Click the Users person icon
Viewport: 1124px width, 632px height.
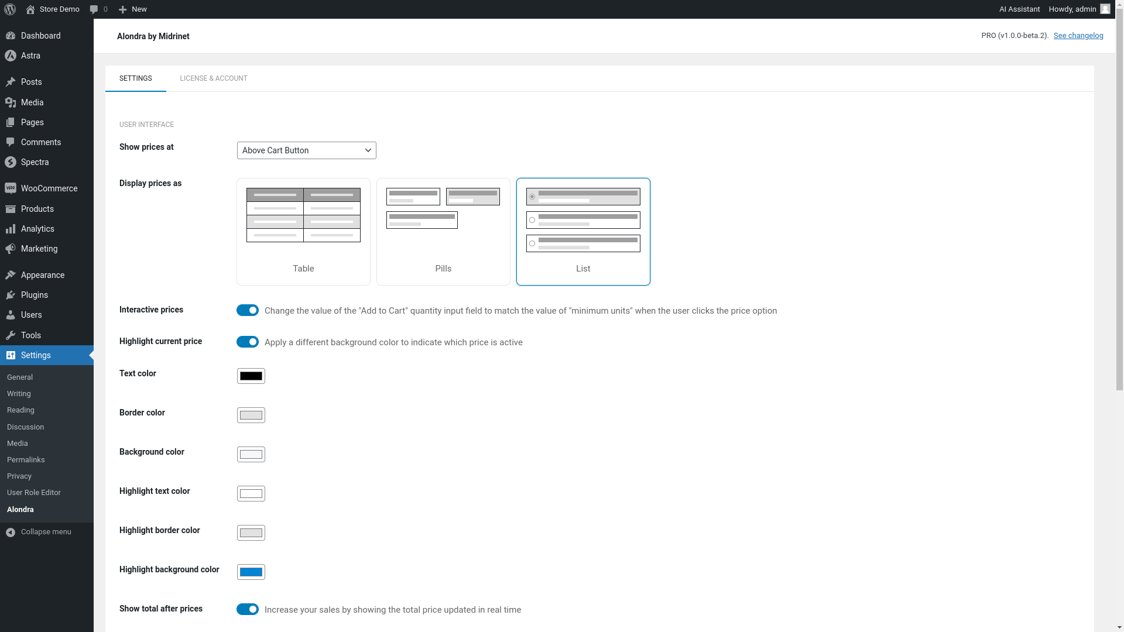click(x=11, y=315)
